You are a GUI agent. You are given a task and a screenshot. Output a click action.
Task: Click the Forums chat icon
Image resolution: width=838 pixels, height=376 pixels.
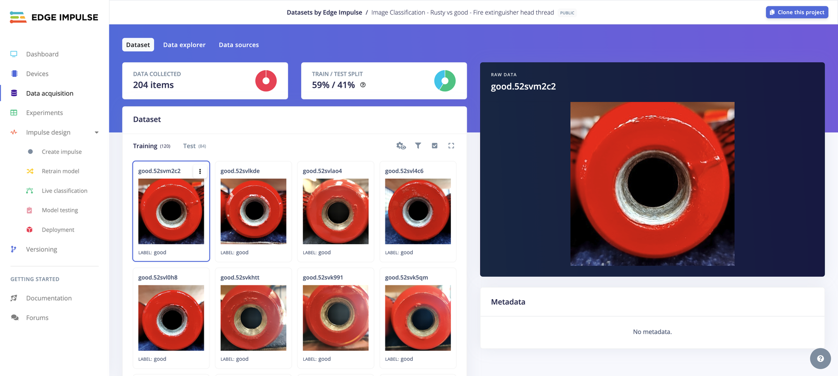14,317
